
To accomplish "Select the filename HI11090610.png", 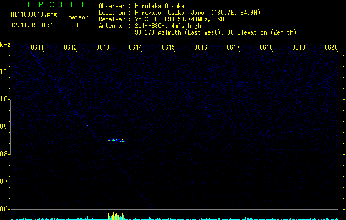I will 34,14.
